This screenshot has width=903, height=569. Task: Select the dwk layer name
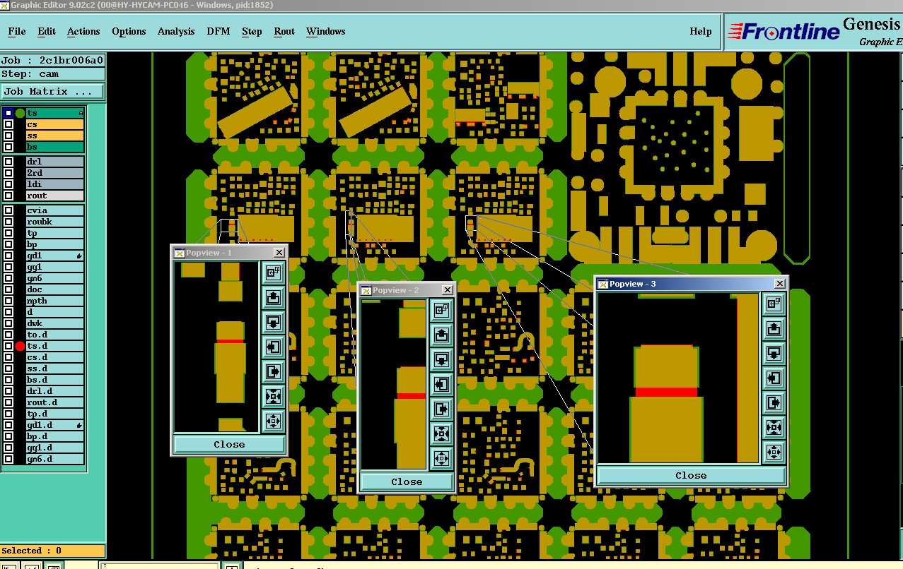point(55,323)
